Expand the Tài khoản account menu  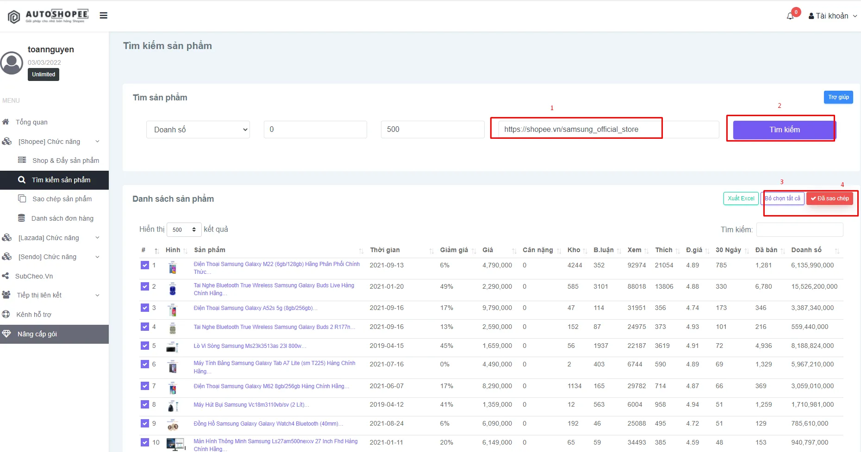pyautogui.click(x=833, y=16)
